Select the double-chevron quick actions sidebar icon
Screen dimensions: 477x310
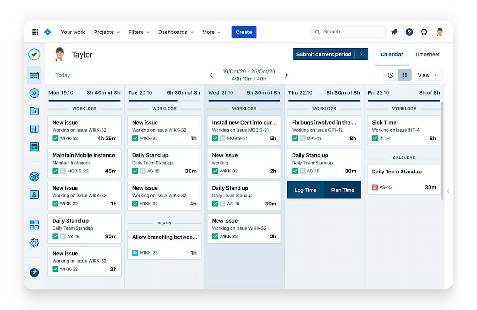pos(34,93)
